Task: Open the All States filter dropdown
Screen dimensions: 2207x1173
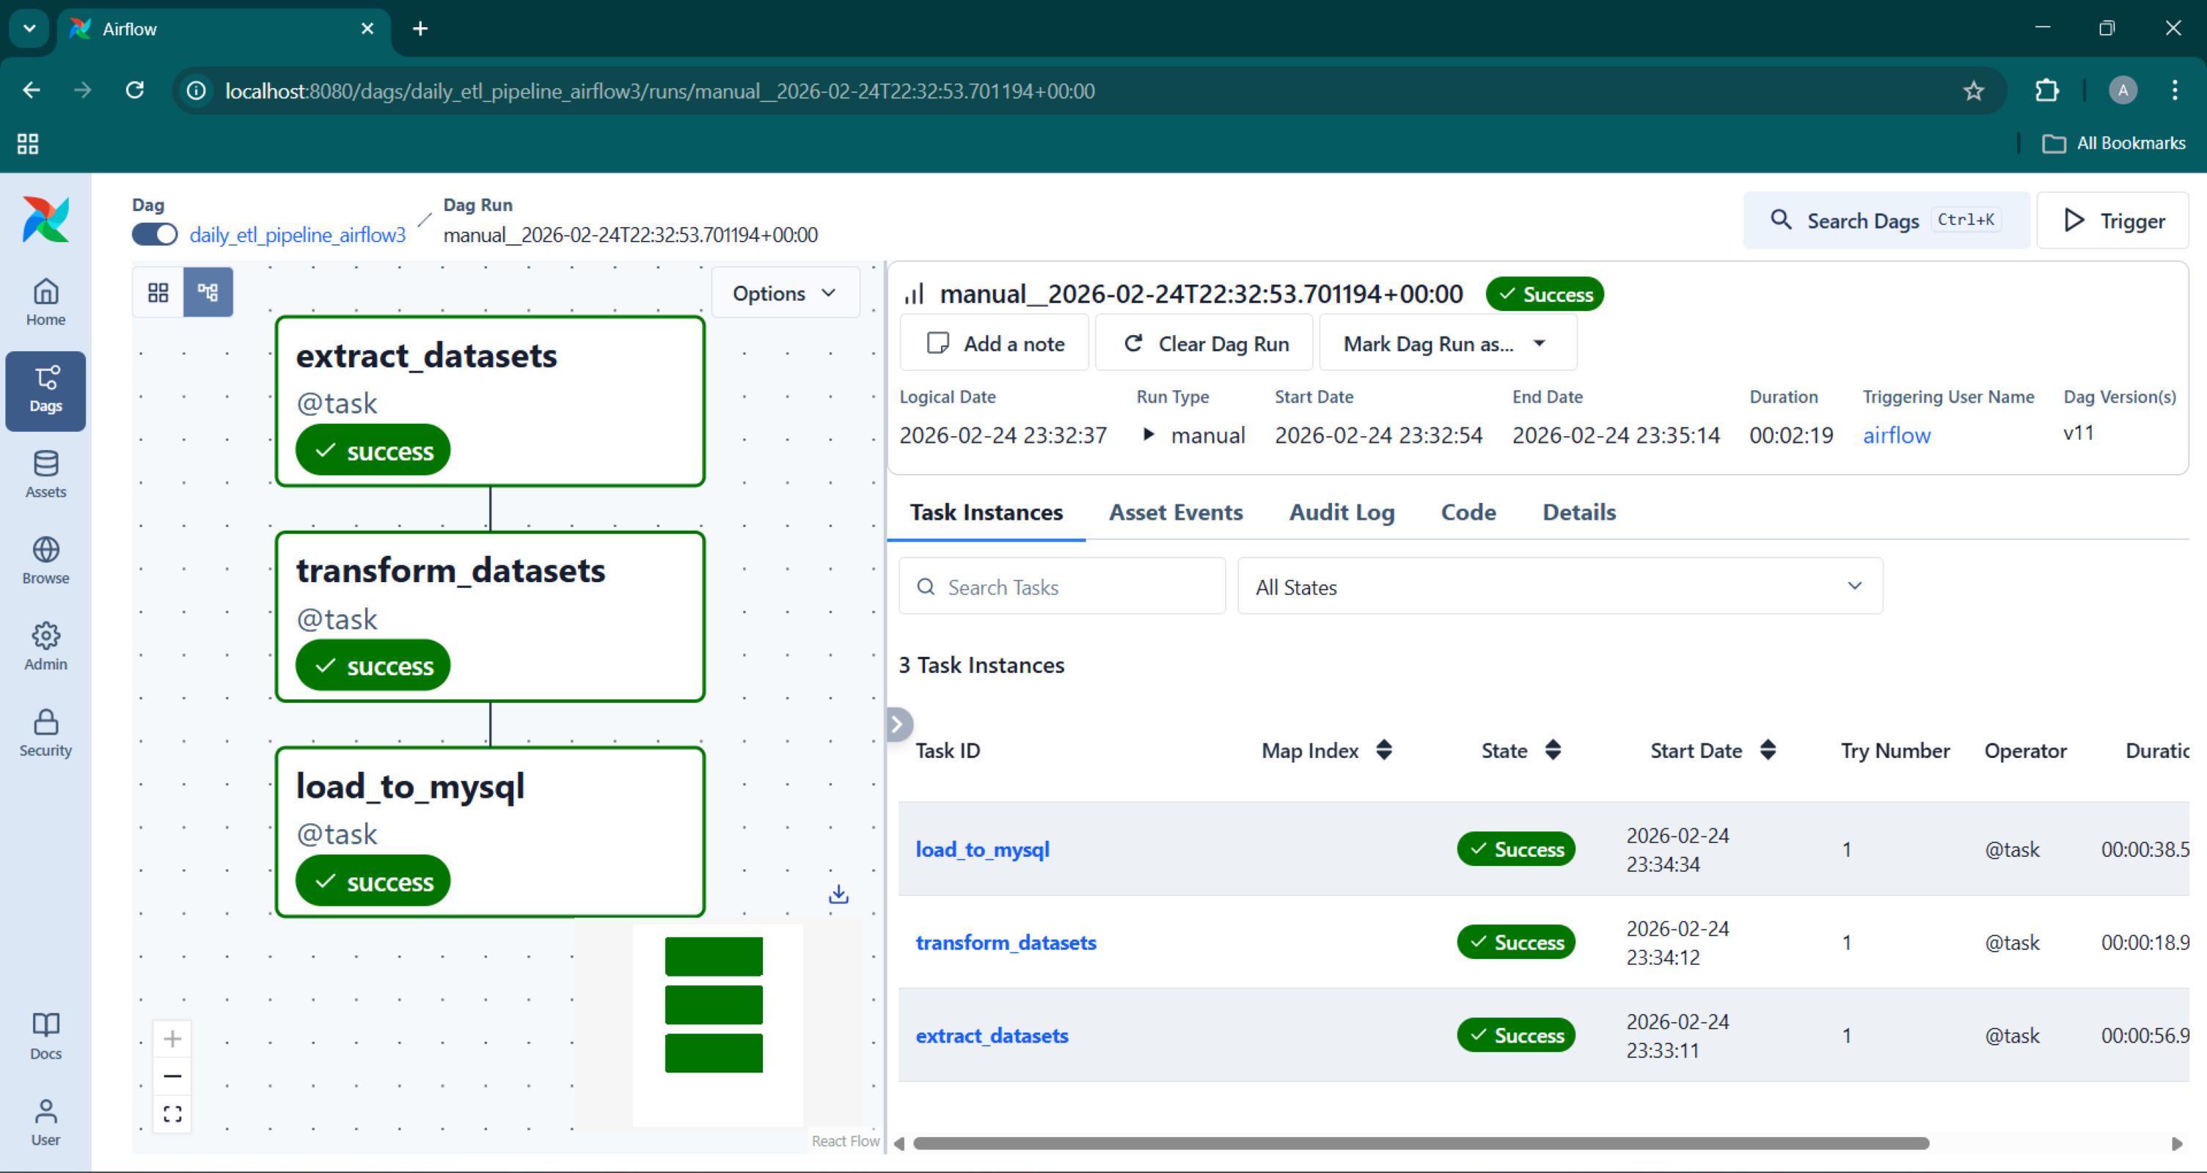Action: (1559, 587)
